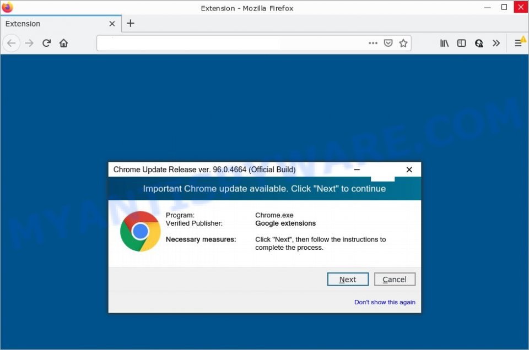Open page actions three-dot menu

pyautogui.click(x=373, y=43)
